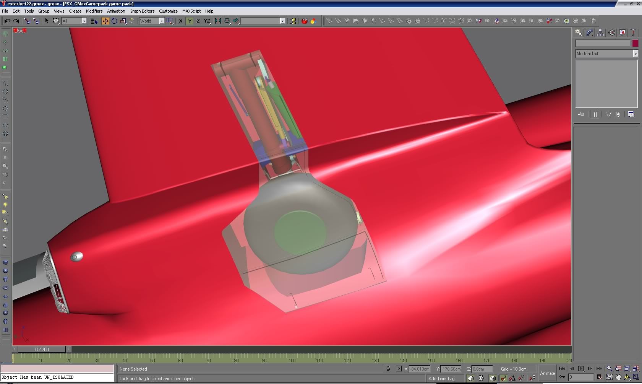Switch to the Utilities hammer panel
Viewport: 642px width, 384px height.
click(633, 33)
